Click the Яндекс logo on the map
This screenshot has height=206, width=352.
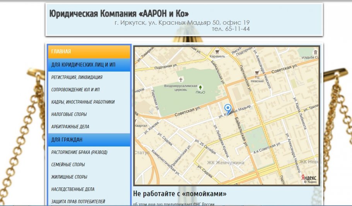click(x=309, y=177)
